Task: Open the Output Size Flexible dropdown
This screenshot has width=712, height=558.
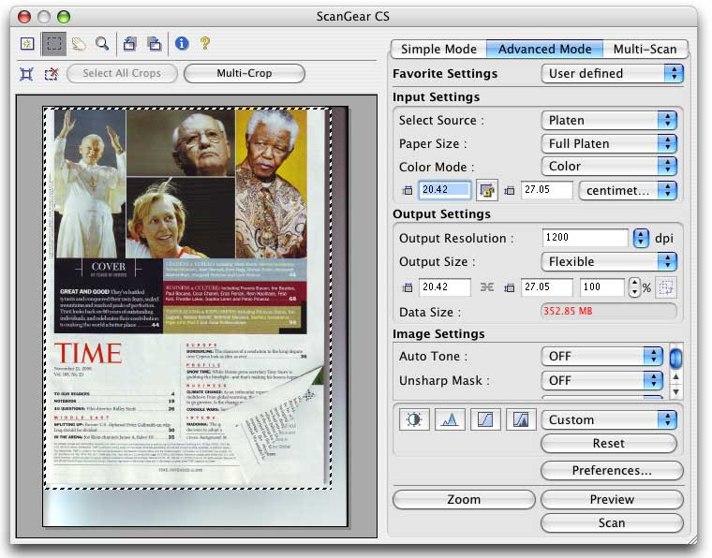Action: (x=609, y=262)
